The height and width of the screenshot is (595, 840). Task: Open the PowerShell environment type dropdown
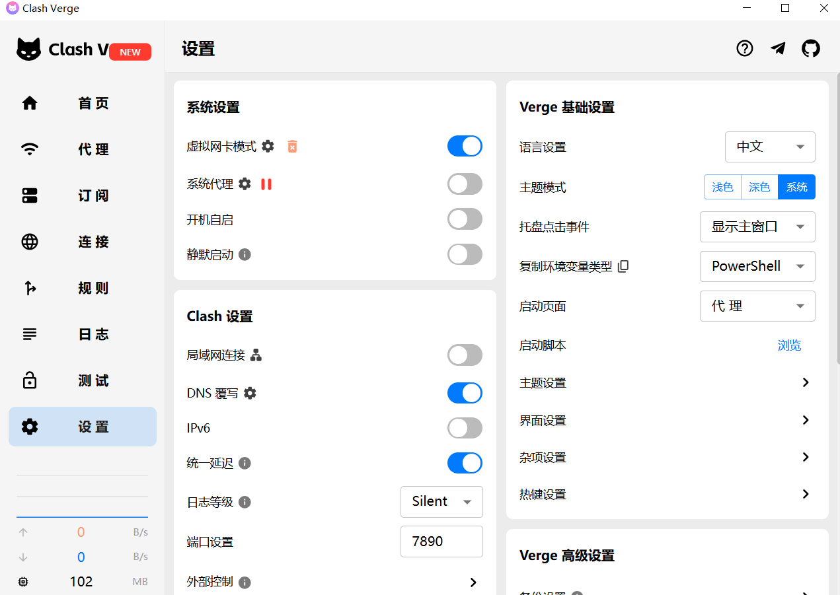click(x=757, y=266)
